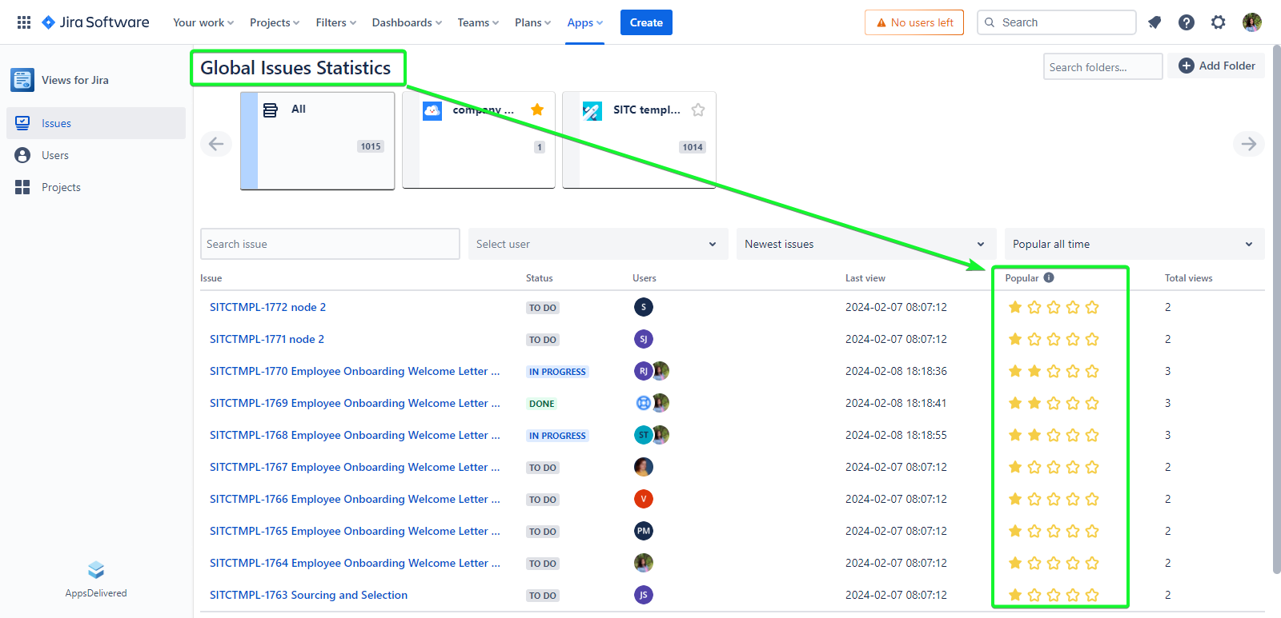Open the app switcher grid icon
Screen dimensions: 1281x618
point(24,22)
